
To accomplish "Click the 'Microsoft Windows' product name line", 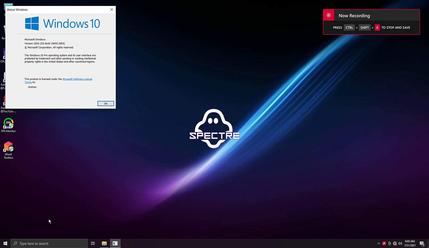I will pyautogui.click(x=35, y=39).
